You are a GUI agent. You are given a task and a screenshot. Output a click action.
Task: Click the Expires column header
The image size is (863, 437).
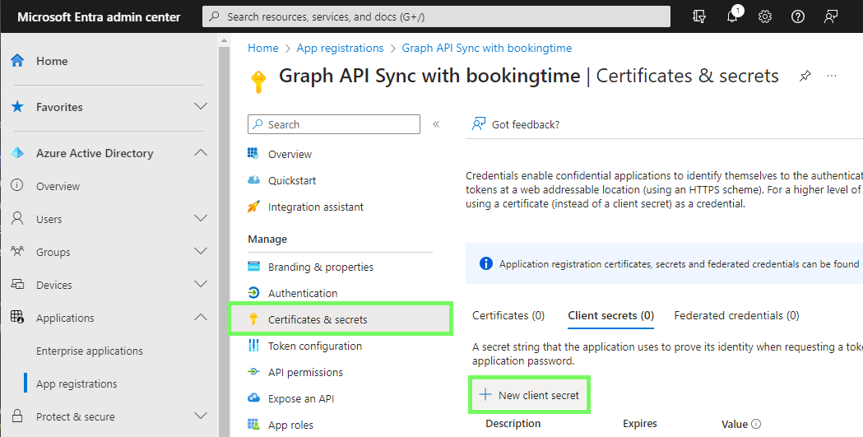click(639, 423)
